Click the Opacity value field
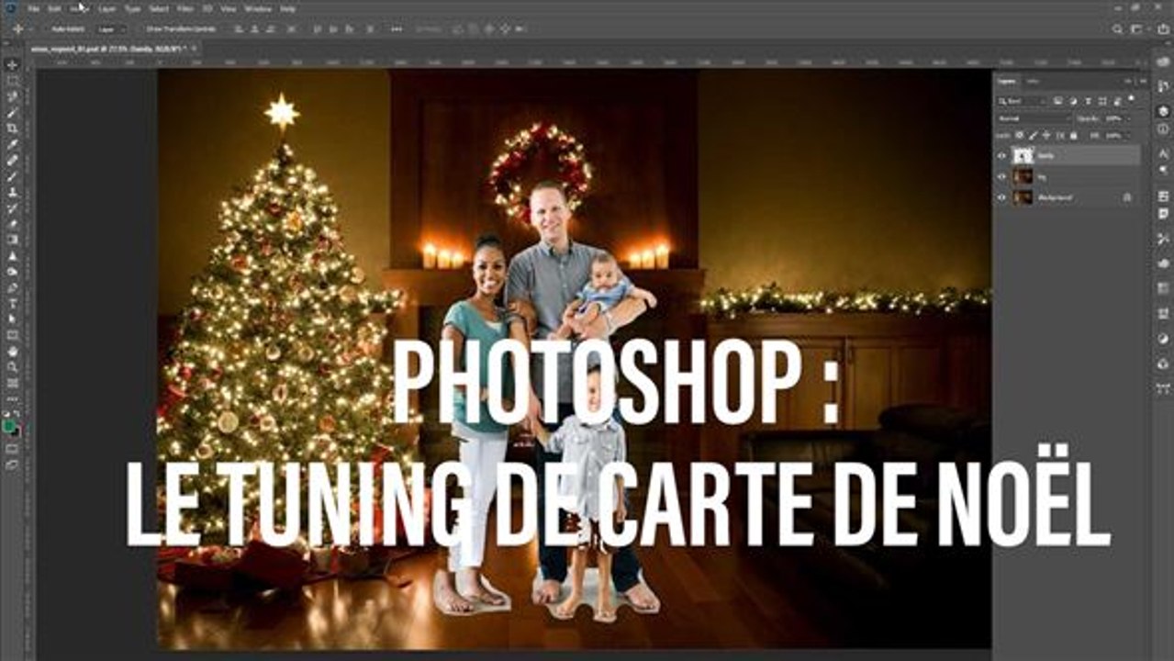This screenshot has height=661, width=1174. tap(1113, 118)
